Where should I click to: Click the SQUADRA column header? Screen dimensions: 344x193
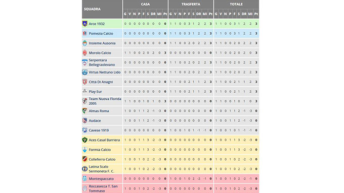[92, 9]
